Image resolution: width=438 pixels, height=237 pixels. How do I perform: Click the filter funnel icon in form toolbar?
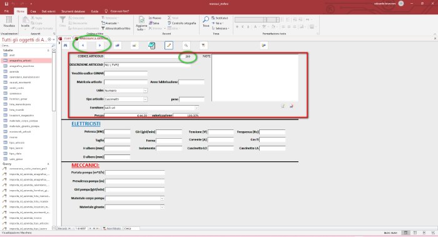tap(203, 45)
